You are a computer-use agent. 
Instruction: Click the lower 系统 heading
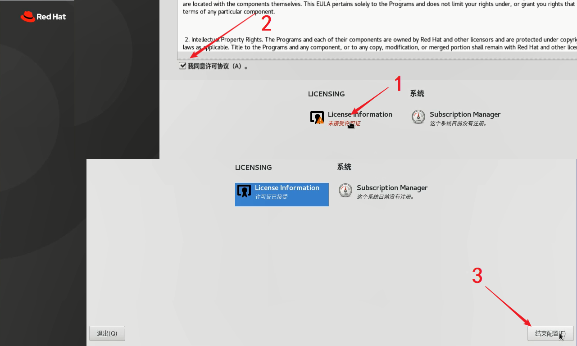point(344,167)
